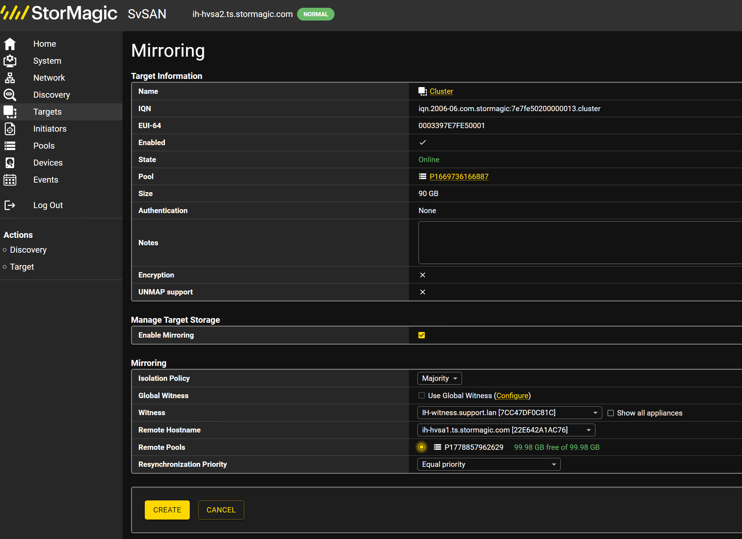Click the IQN value text
Viewport: 742px width, 539px height.
click(509, 109)
